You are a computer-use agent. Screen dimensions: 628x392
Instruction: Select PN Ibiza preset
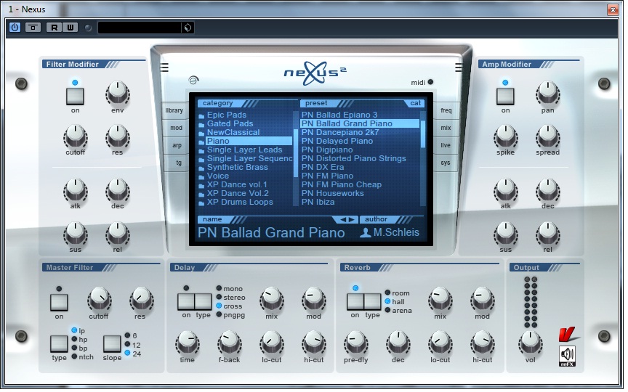[318, 203]
